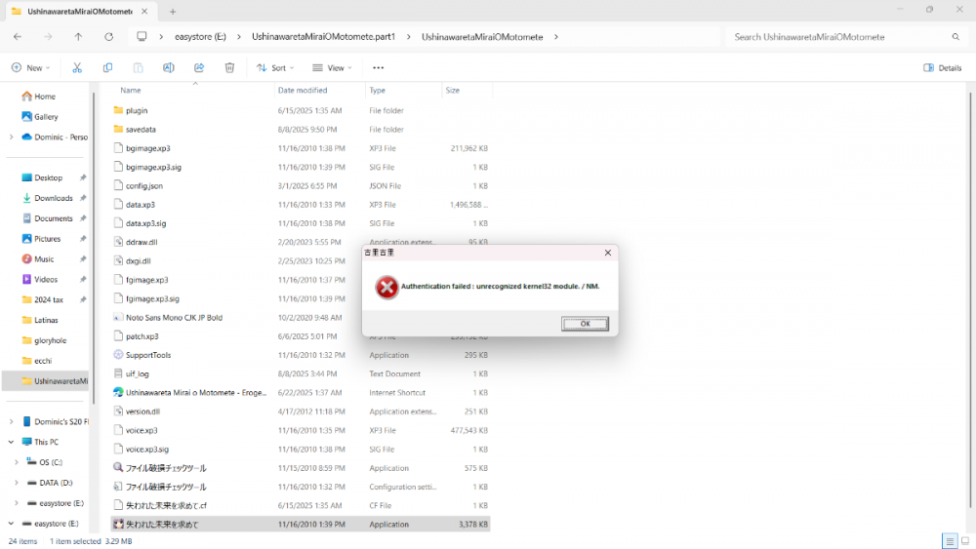
Task: Click the Cut scissors icon in toolbar
Action: pos(77,68)
